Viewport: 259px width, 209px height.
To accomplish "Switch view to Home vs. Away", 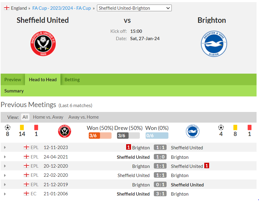I will [x=48, y=117].
